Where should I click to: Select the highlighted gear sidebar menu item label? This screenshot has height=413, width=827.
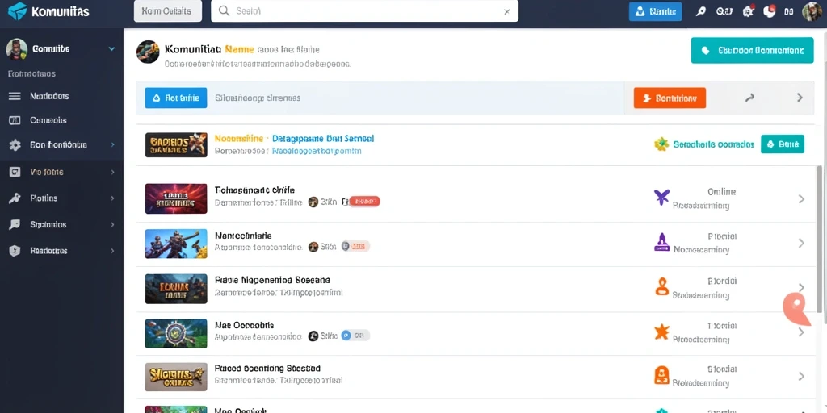tap(58, 145)
